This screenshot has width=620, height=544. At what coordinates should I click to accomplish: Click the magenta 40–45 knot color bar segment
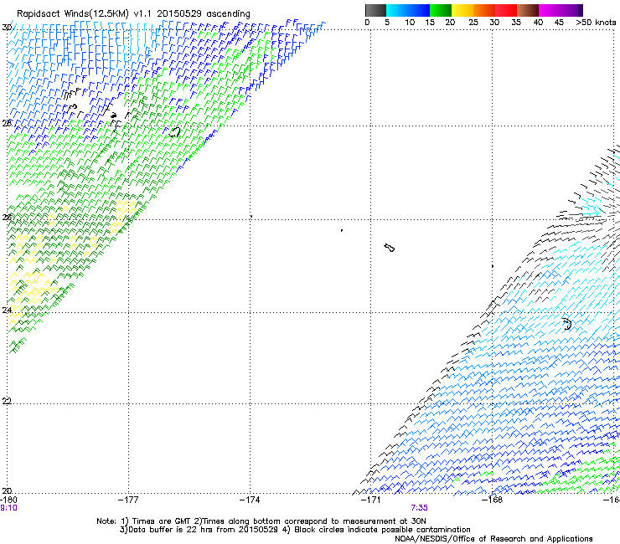550,10
